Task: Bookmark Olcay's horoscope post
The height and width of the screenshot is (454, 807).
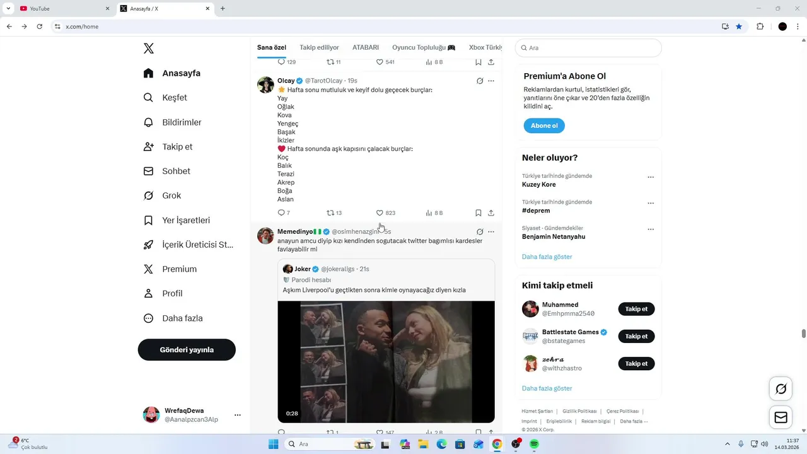Action: tap(479, 213)
